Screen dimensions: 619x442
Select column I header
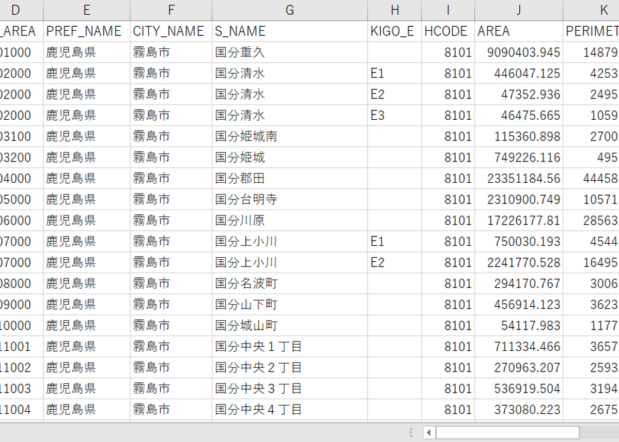[448, 10]
